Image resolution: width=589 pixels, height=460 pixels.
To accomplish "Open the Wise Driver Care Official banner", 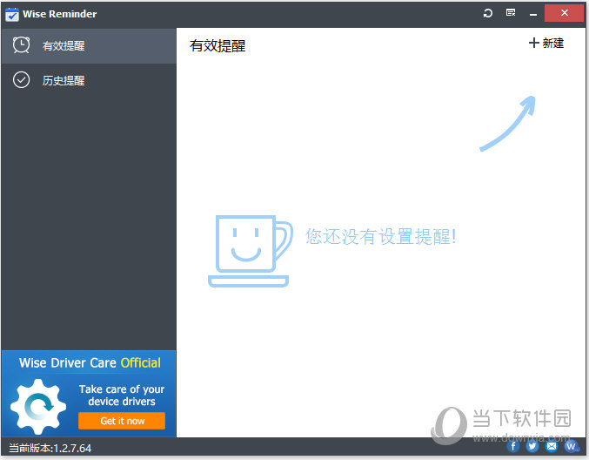I will [89, 394].
